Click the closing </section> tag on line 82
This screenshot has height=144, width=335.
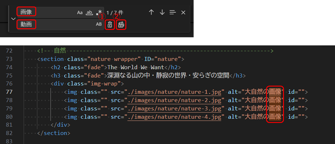point(54,133)
